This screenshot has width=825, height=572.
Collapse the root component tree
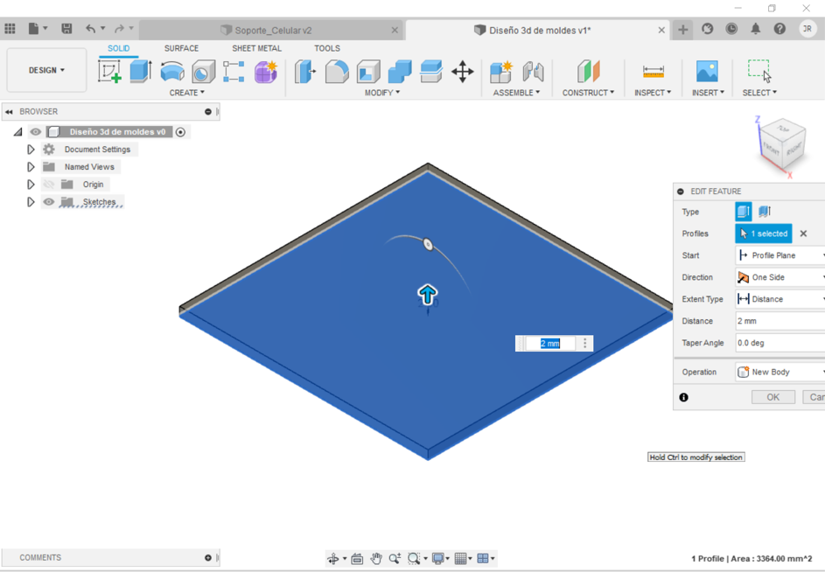[x=17, y=131]
